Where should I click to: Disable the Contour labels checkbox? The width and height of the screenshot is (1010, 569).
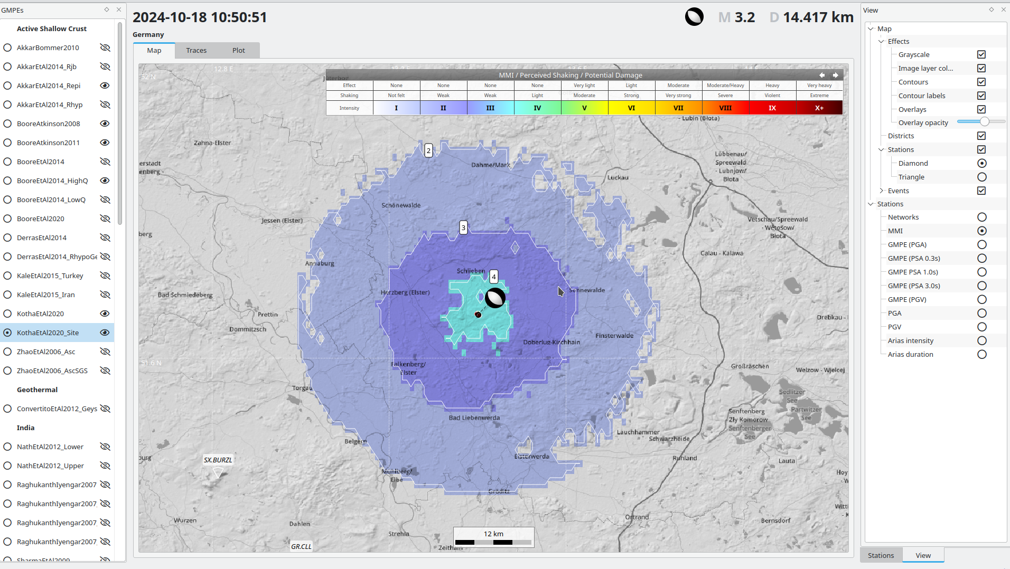981,96
